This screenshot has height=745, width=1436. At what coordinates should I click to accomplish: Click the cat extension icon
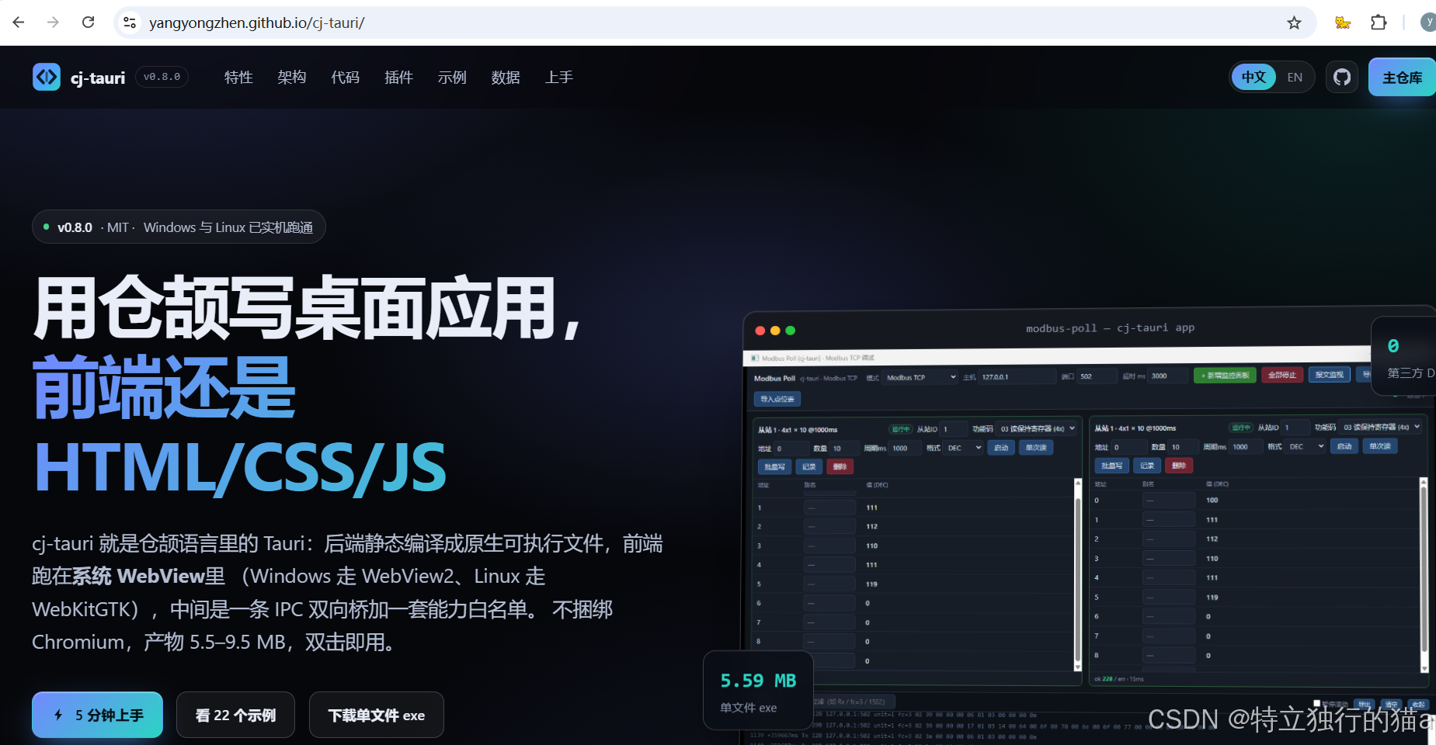[1343, 23]
